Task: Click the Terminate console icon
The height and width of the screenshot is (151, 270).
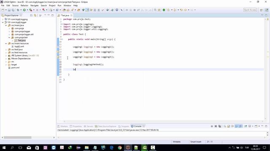Action: coord(212,126)
